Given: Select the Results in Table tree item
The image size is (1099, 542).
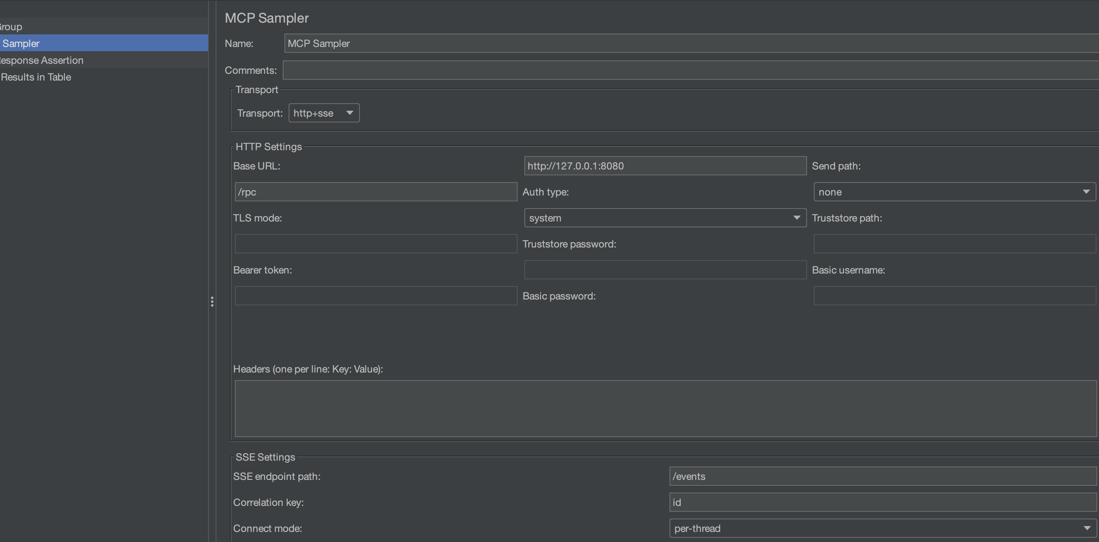Looking at the screenshot, I should coord(104,77).
